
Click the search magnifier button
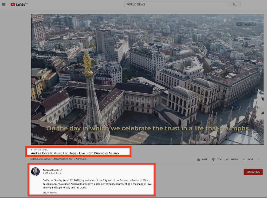(234, 5)
